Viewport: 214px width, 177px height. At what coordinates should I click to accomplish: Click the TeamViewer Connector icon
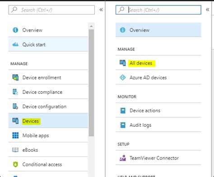coord(122,158)
